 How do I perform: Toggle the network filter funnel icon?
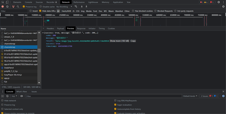[x=13, y=7]
